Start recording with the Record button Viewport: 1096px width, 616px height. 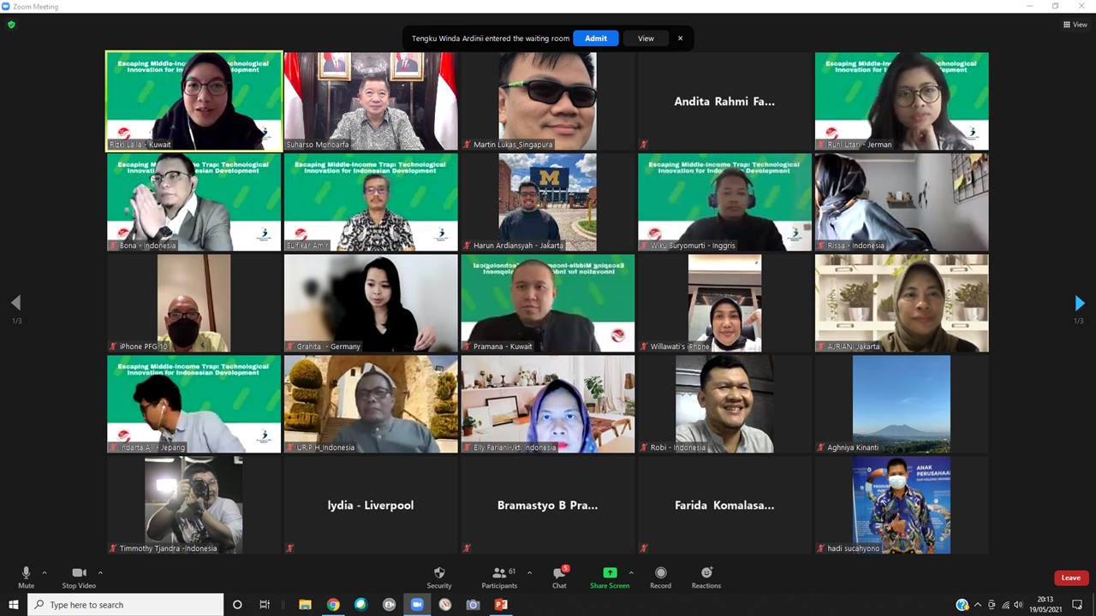coord(660,577)
